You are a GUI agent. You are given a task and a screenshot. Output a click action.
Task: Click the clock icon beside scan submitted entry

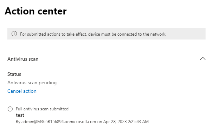coord(10,109)
